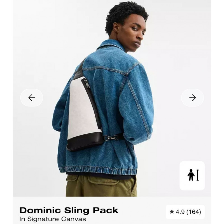Open the 4.9 rating score
224x224 pixels.
pyautogui.click(x=180, y=212)
